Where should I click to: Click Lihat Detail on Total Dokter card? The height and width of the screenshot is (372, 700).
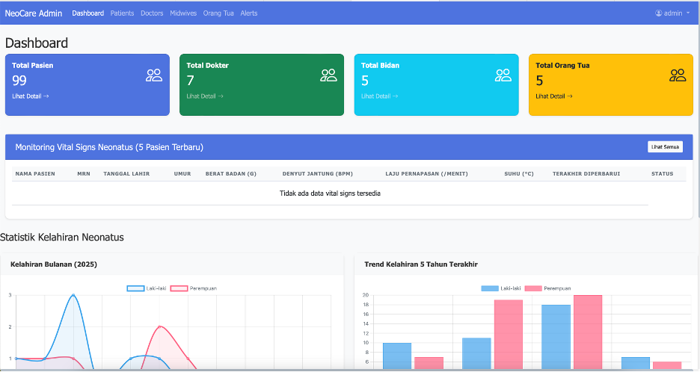tap(205, 96)
